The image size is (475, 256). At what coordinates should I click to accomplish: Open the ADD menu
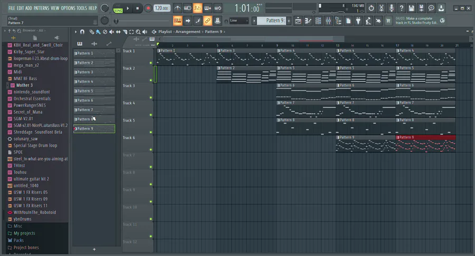tap(28, 8)
